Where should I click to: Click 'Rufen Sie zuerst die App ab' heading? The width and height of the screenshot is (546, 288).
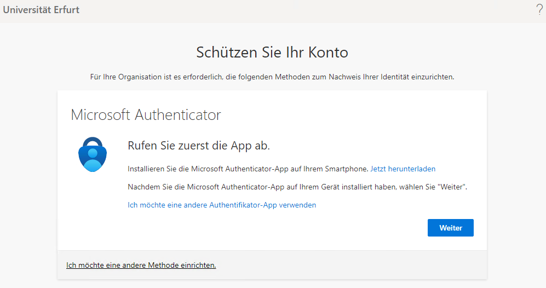pyautogui.click(x=199, y=146)
